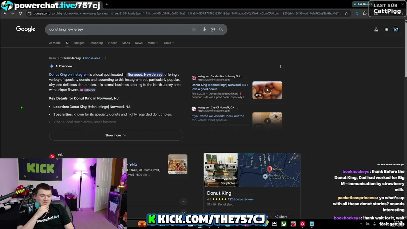
Task: Select the Videos tab
Action: coord(112,43)
